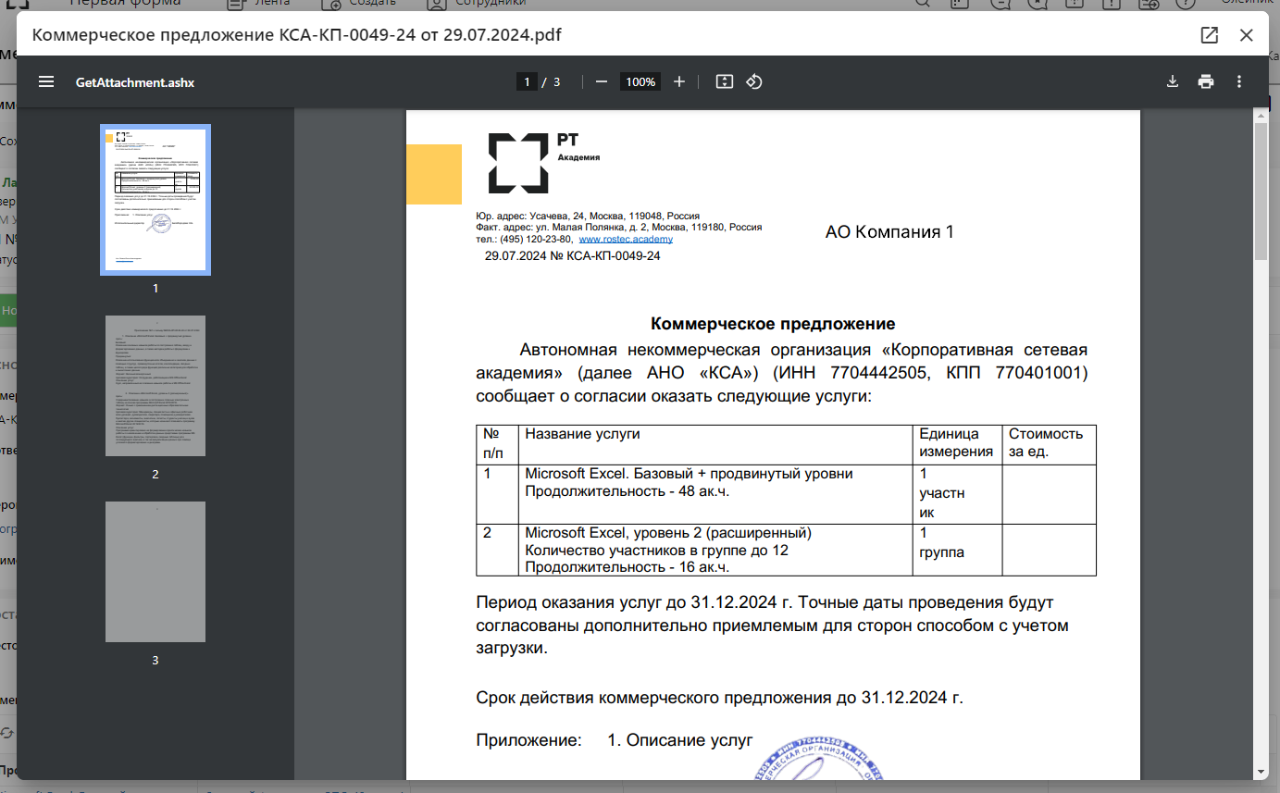Click the scrollbar down arrow
This screenshot has height=793, width=1280.
click(x=1261, y=771)
